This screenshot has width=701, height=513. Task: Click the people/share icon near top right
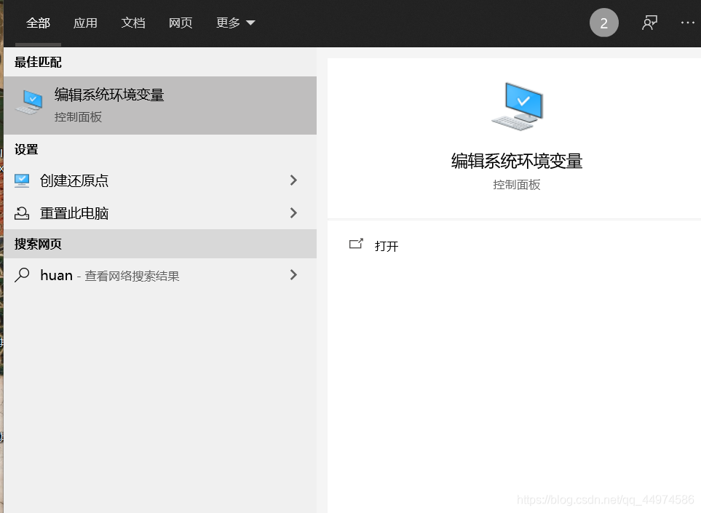[649, 23]
